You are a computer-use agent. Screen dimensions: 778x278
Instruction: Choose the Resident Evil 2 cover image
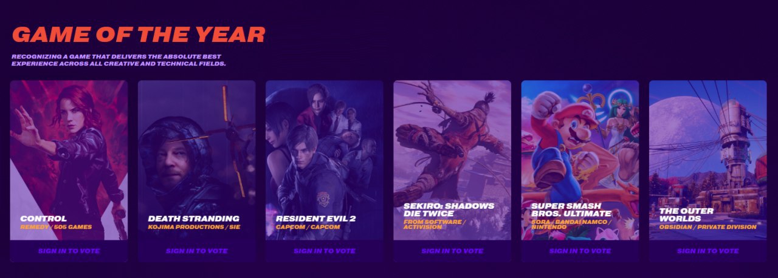click(x=324, y=160)
